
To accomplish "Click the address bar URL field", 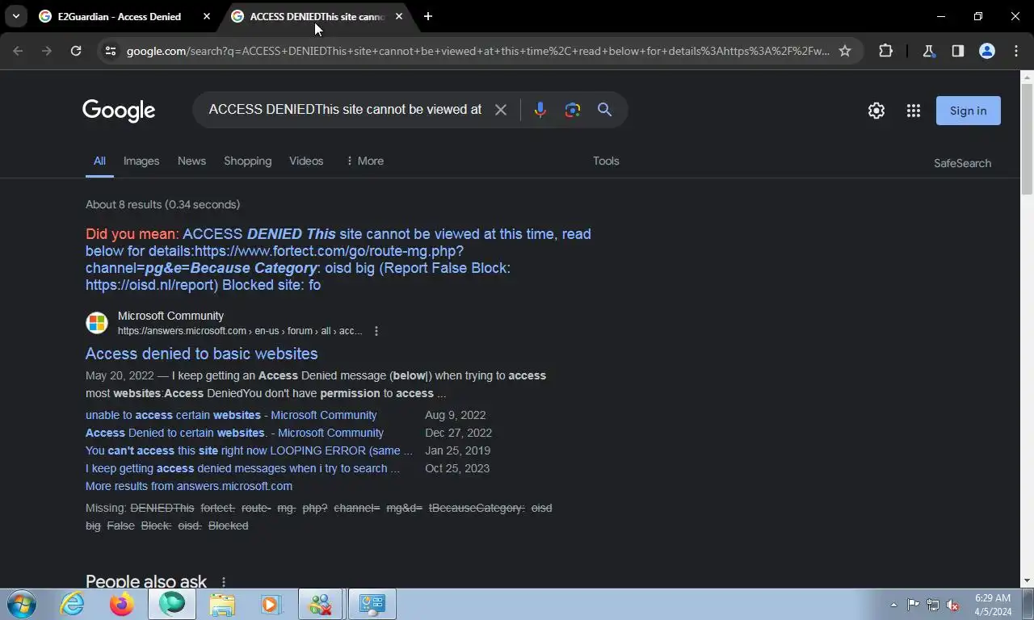I will (x=478, y=51).
